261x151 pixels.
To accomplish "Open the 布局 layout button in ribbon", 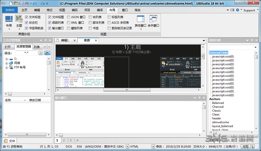I will click(9, 22).
